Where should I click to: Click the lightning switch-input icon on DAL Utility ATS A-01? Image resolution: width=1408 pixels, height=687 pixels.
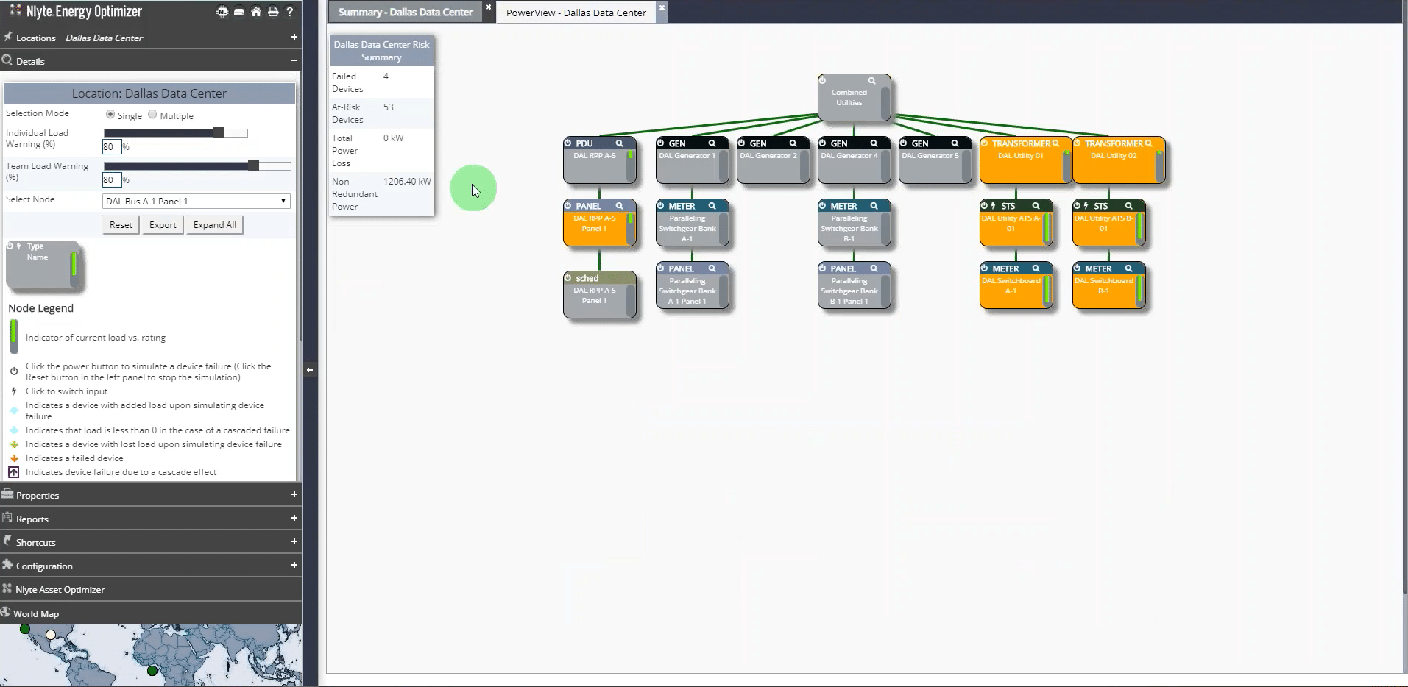(x=994, y=206)
